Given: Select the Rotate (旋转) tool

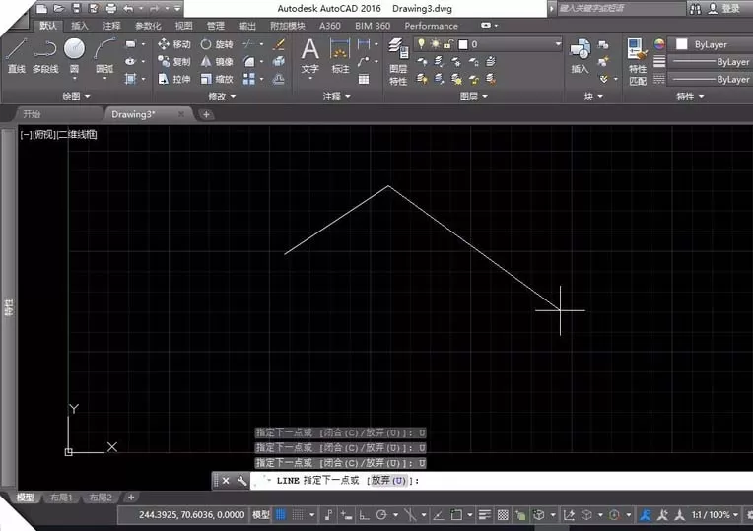Looking at the screenshot, I should 217,44.
